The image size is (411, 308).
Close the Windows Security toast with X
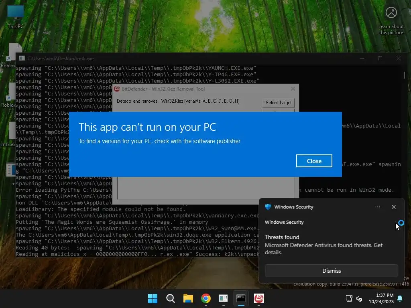(393, 207)
